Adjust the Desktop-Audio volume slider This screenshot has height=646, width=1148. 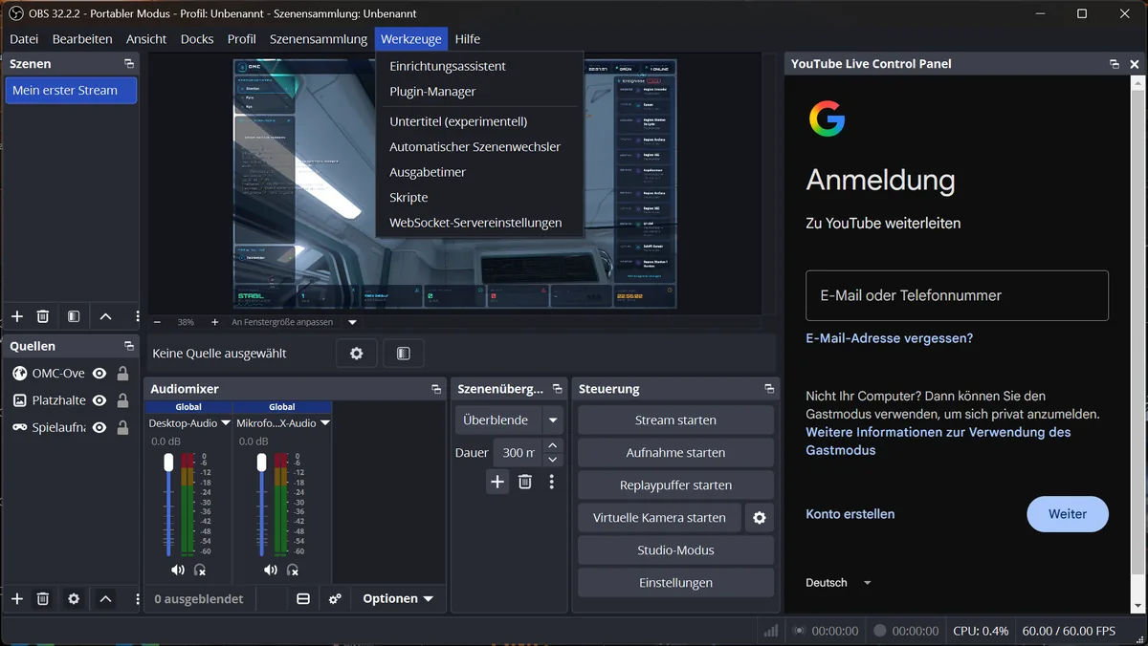[169, 504]
